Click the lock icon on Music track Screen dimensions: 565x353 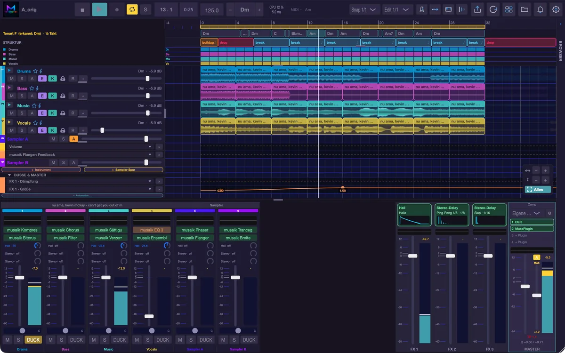pyautogui.click(x=63, y=113)
